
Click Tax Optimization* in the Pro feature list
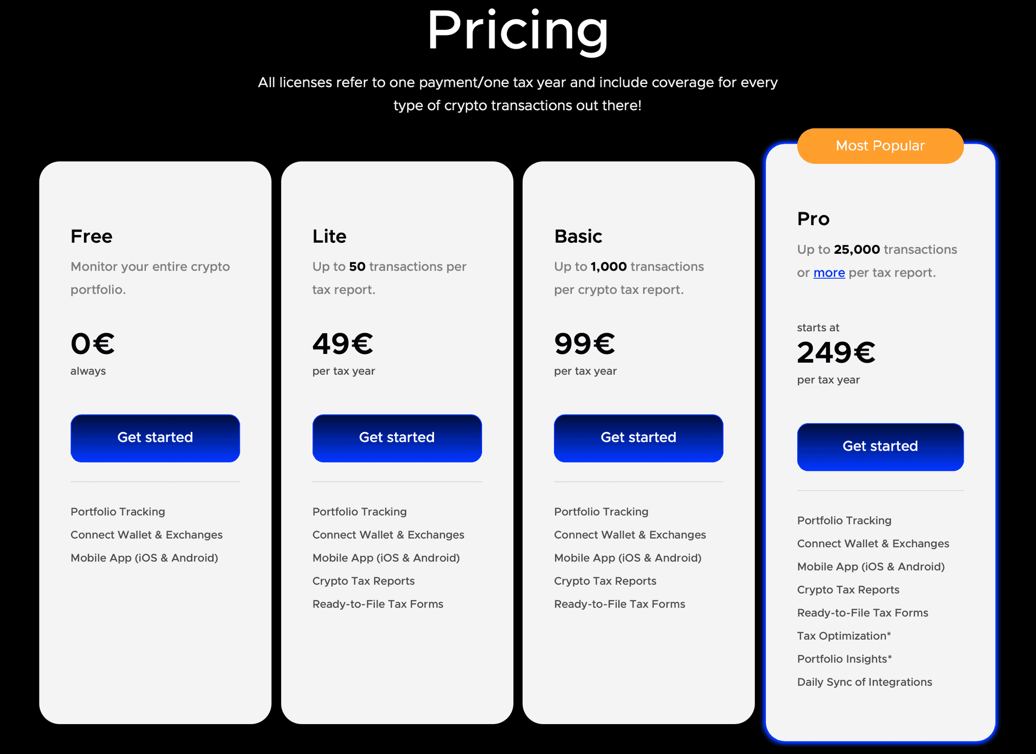(844, 636)
